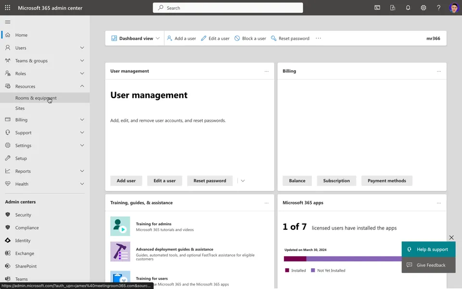This screenshot has height=289, width=462.
Task: Click the Identity diamond icon
Action: tap(8, 240)
